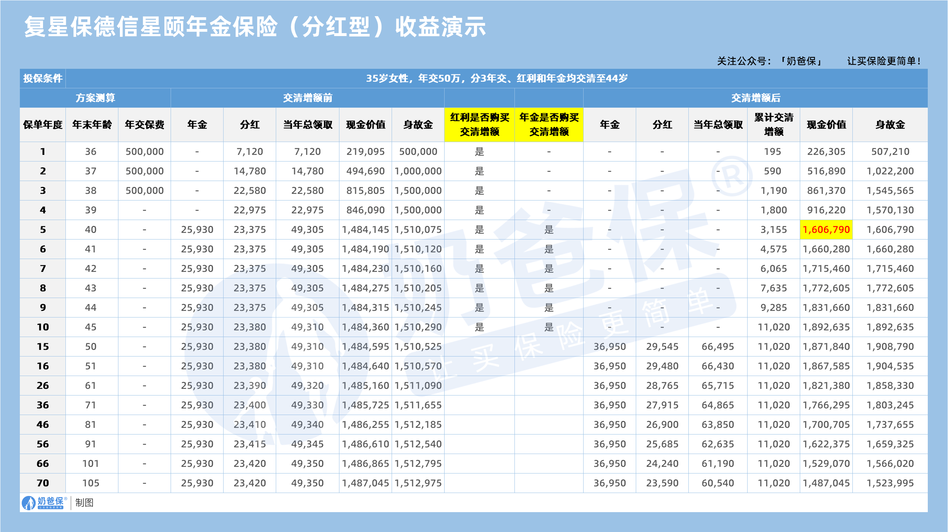
Task: Click the registered trademark watermark symbol
Action: pos(732,175)
